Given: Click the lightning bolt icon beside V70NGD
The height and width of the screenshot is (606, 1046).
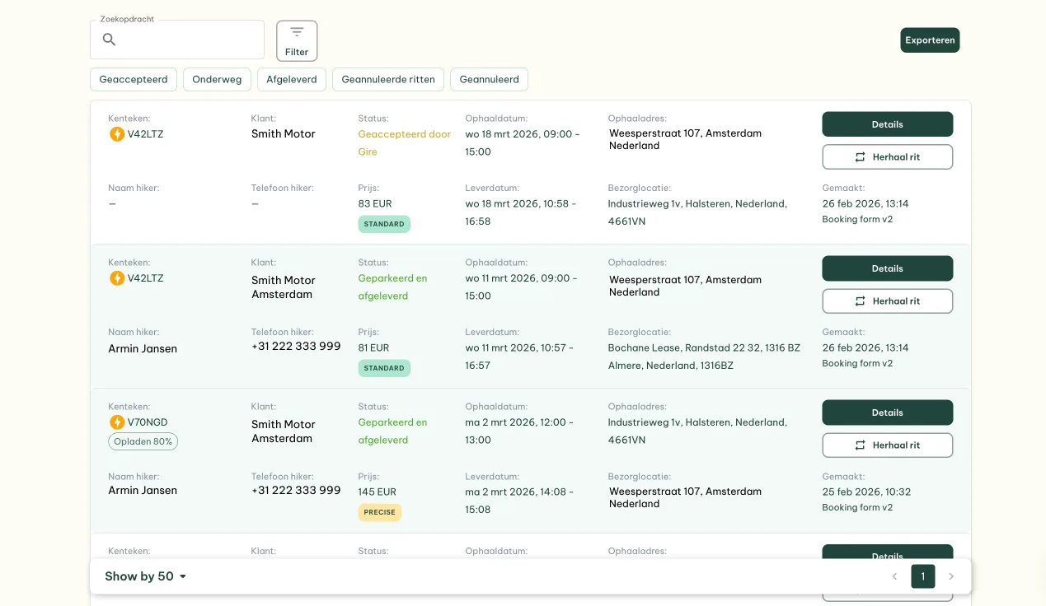Looking at the screenshot, I should click(117, 422).
